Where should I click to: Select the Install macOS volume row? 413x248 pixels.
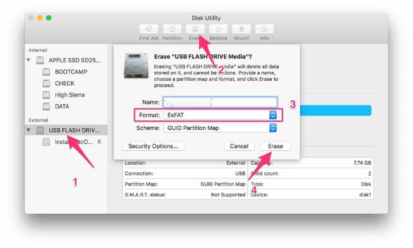[66, 142]
